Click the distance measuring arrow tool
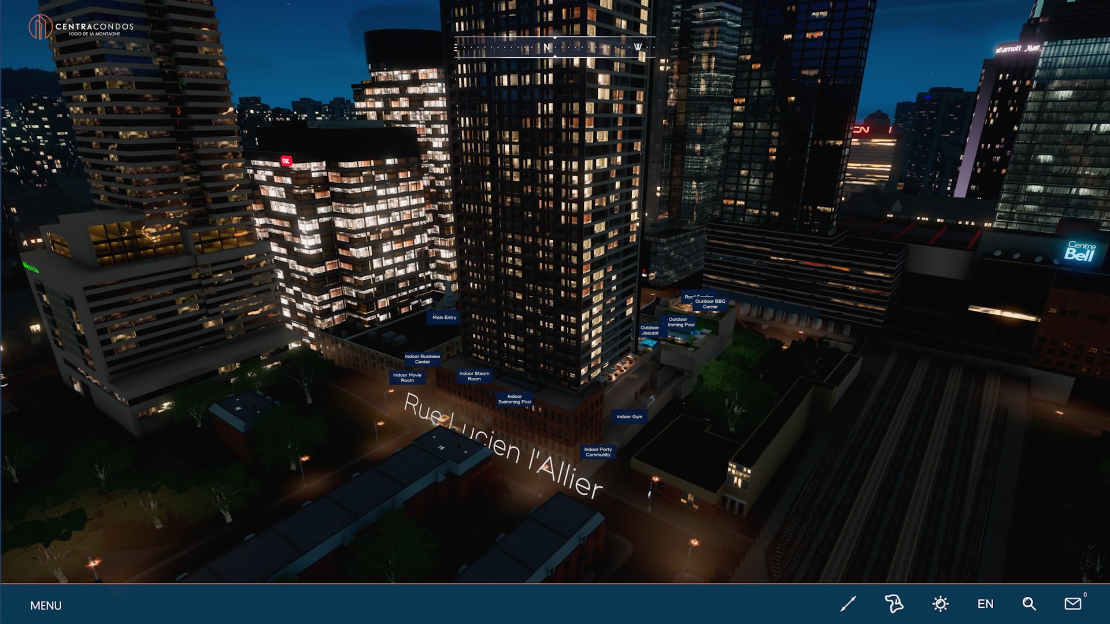 (x=848, y=604)
